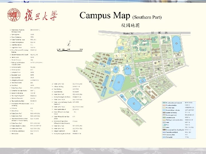Select index entry 'Swimming Pool'
The width and height of the screenshot is (206, 154).
[16, 78]
